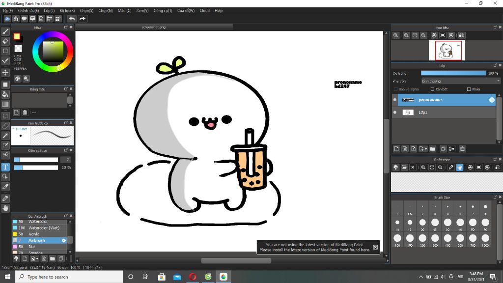Hide the Lớp1 layer
503x283 pixels.
(395, 113)
